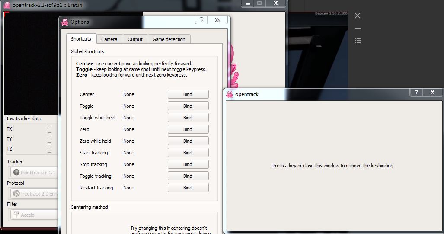444x234 pixels.
Task: Click the Options dialog help question mark
Action: (x=201, y=20)
